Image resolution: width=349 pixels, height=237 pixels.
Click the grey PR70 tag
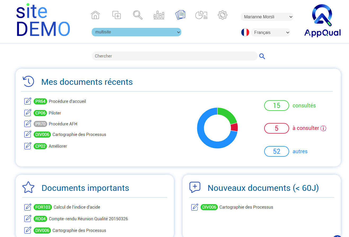click(40, 124)
